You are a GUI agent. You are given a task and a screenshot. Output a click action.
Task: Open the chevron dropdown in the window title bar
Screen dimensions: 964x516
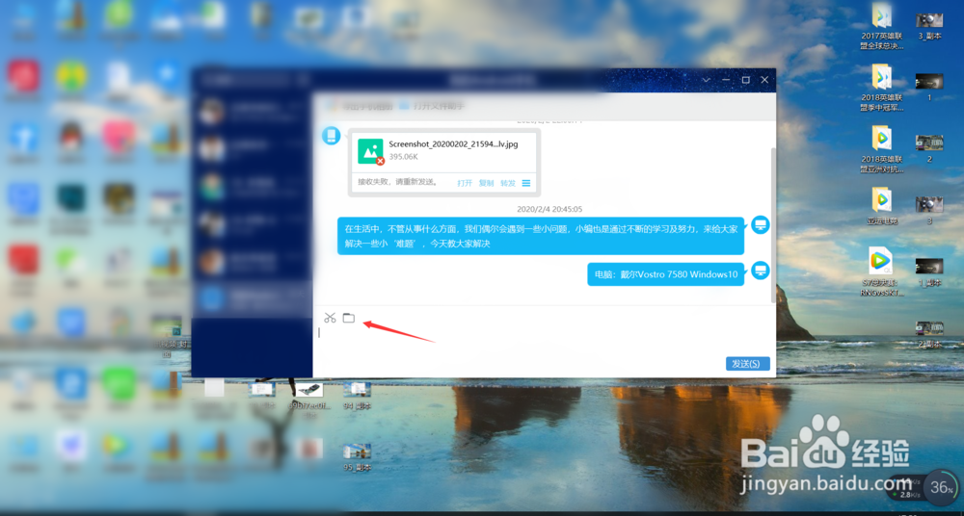coord(707,80)
